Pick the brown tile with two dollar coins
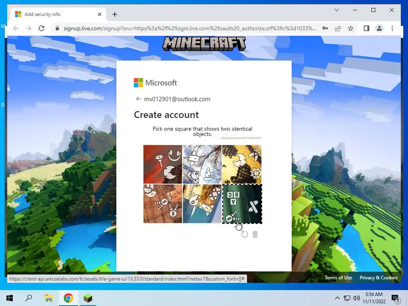Screen dimensions: 408x306 coord(163,204)
